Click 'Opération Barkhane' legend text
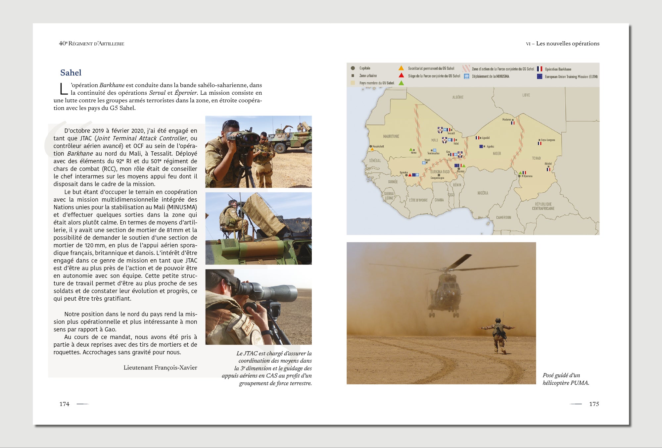The width and height of the screenshot is (662, 448). pyautogui.click(x=558, y=69)
